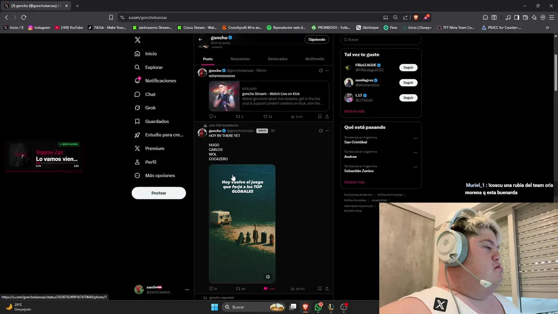Viewport: 558px width, 314px height.
Task: Follow FiReLEAGUE
Action: pyautogui.click(x=408, y=68)
